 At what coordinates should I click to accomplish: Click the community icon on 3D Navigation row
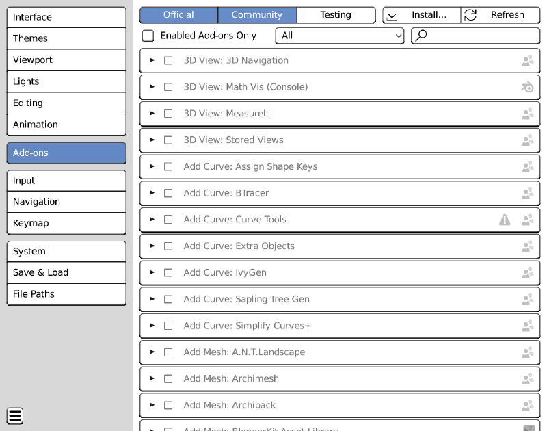click(527, 60)
